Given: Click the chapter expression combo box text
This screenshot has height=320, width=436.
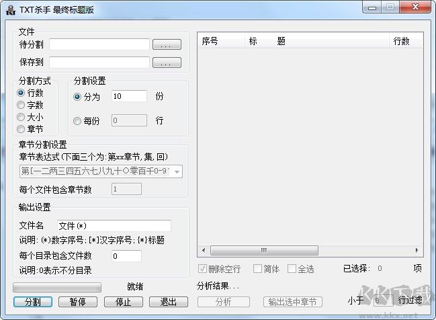Looking at the screenshot, I should click(96, 171).
